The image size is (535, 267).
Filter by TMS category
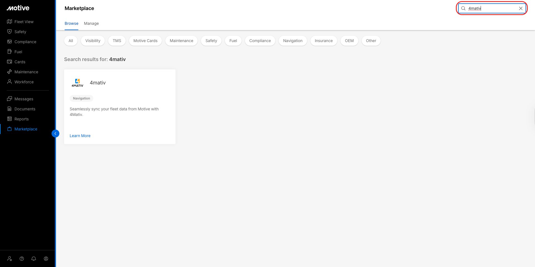click(117, 41)
